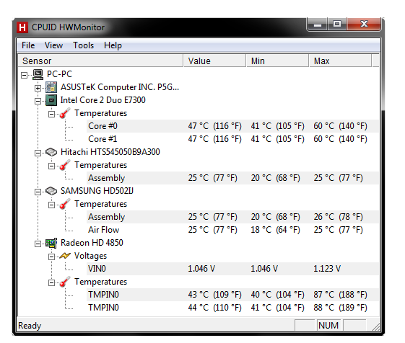Collapse the Intel Core 2 Duo E7300 node
This screenshot has width=405, height=343.
[38, 101]
